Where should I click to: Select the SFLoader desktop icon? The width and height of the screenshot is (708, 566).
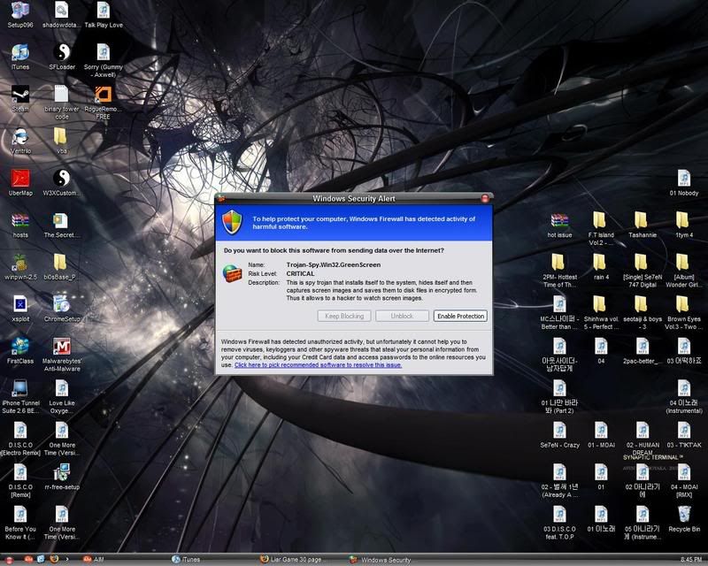coord(62,52)
